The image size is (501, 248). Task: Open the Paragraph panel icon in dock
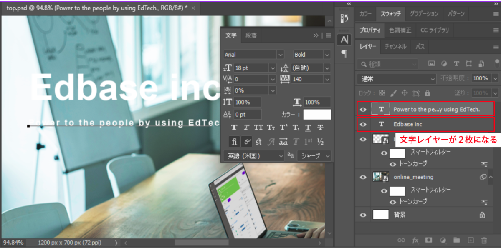344,53
